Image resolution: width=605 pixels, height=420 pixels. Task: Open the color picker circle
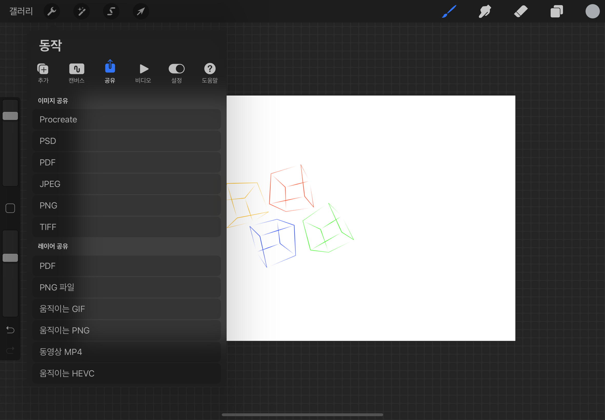tap(592, 11)
